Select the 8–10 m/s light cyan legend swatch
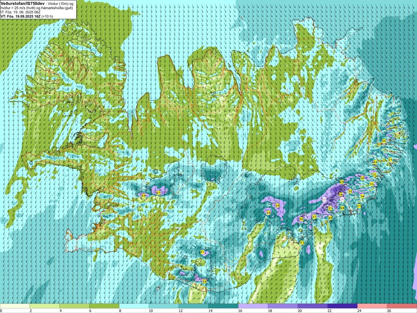Image resolution: width=417 pixels, height=313 pixels. click(x=134, y=306)
